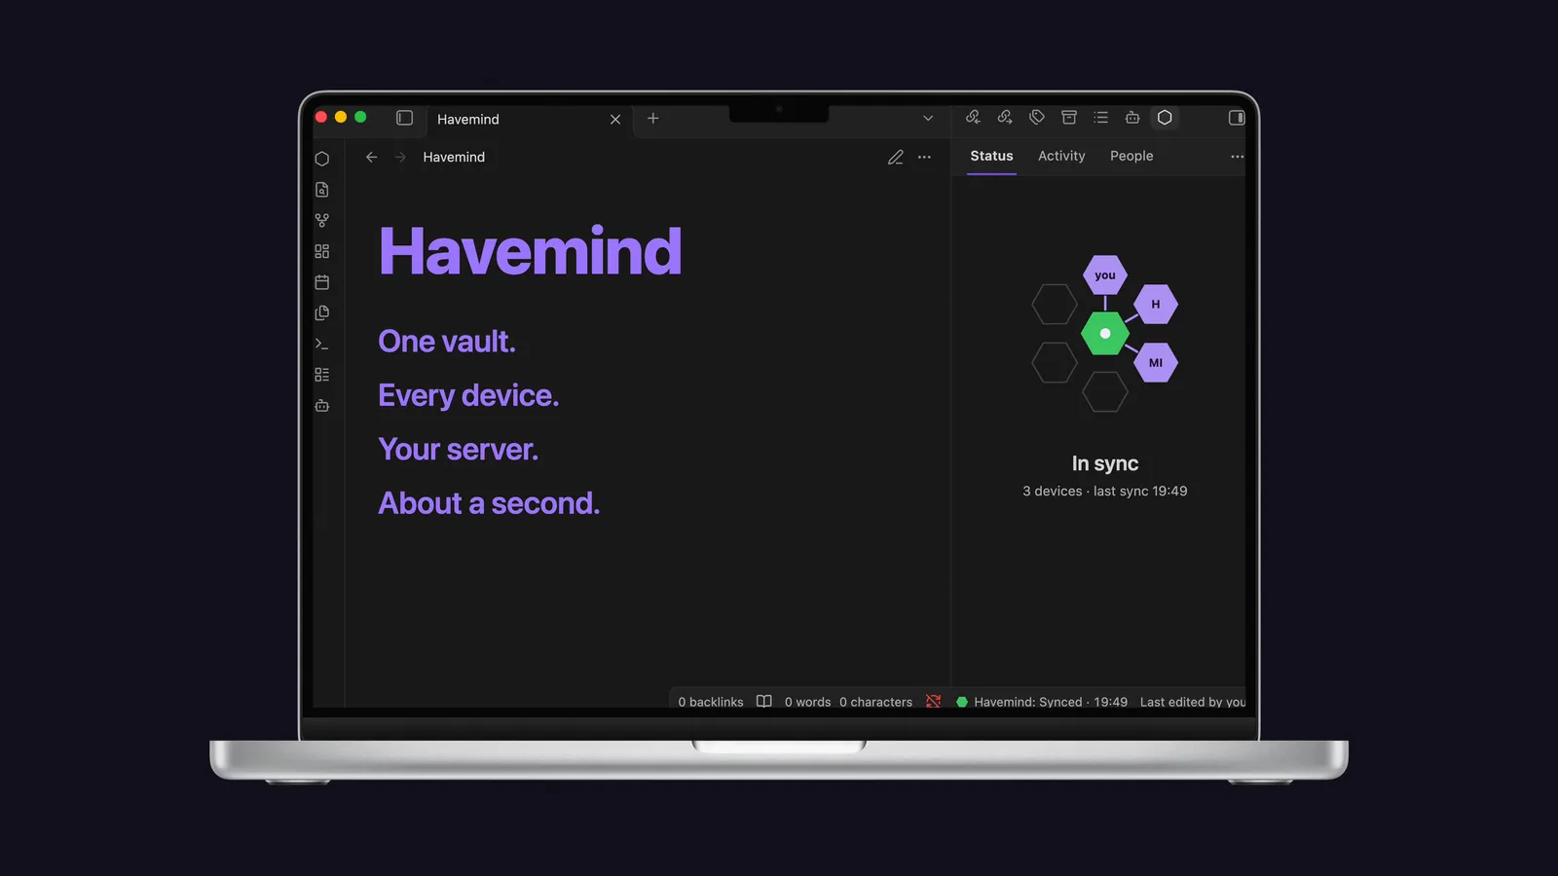Click the "0 backlinks" status bar item

click(x=711, y=702)
